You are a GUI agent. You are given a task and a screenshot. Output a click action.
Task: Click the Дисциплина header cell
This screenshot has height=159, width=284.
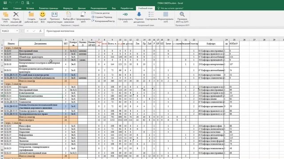pyautogui.click(x=40, y=44)
